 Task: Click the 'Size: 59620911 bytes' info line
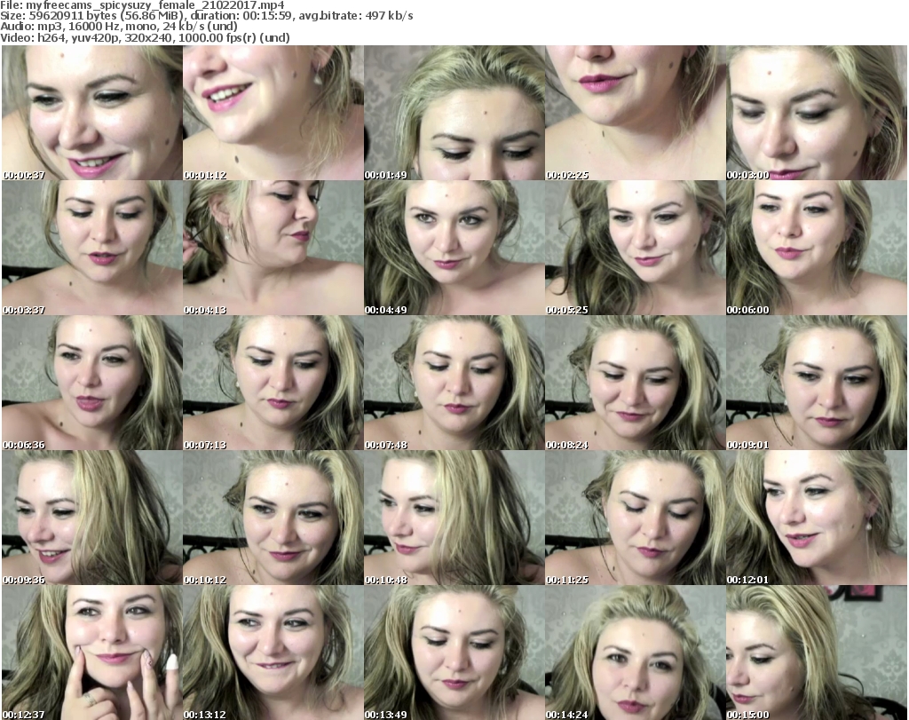206,16
